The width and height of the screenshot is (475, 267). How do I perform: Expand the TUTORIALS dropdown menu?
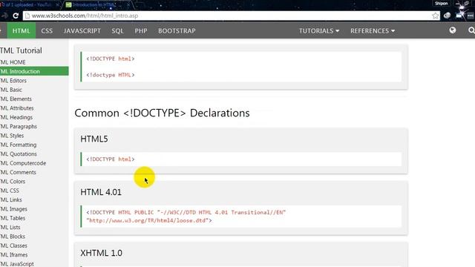point(319,31)
